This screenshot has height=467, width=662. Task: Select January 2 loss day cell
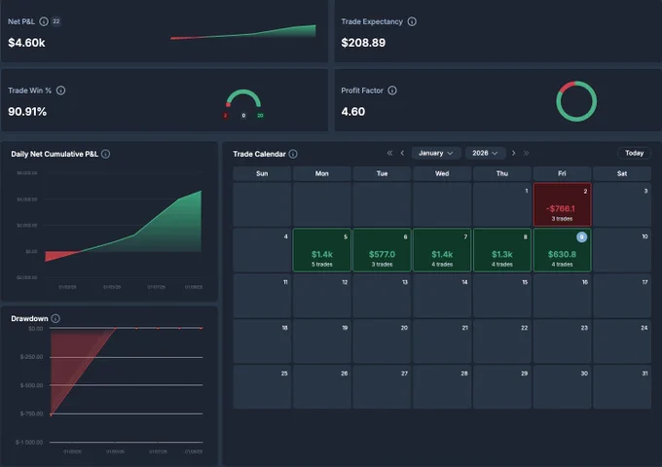(562, 204)
